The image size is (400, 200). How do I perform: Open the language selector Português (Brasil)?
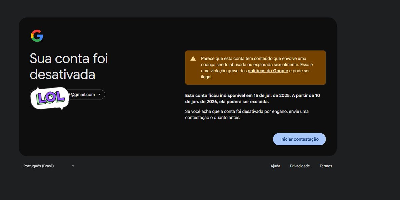click(x=39, y=166)
